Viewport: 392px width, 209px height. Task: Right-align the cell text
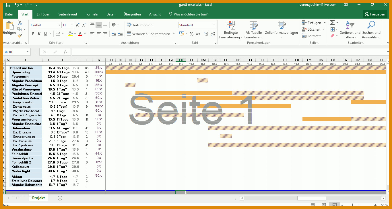105,34
